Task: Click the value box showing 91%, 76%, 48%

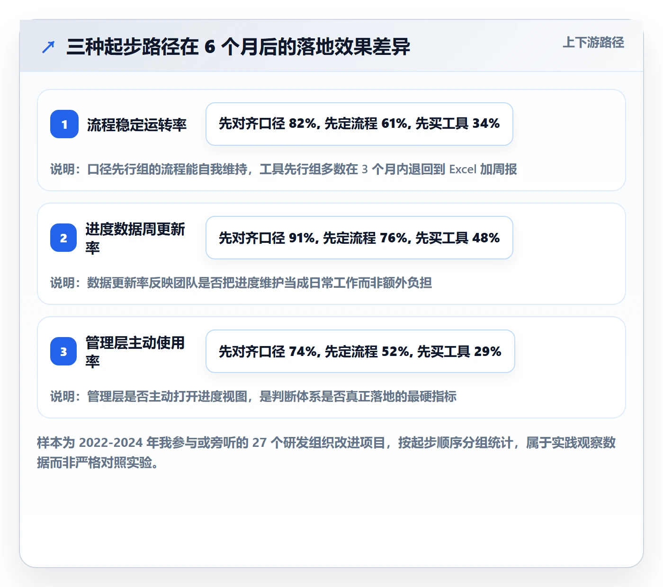Action: 359,238
